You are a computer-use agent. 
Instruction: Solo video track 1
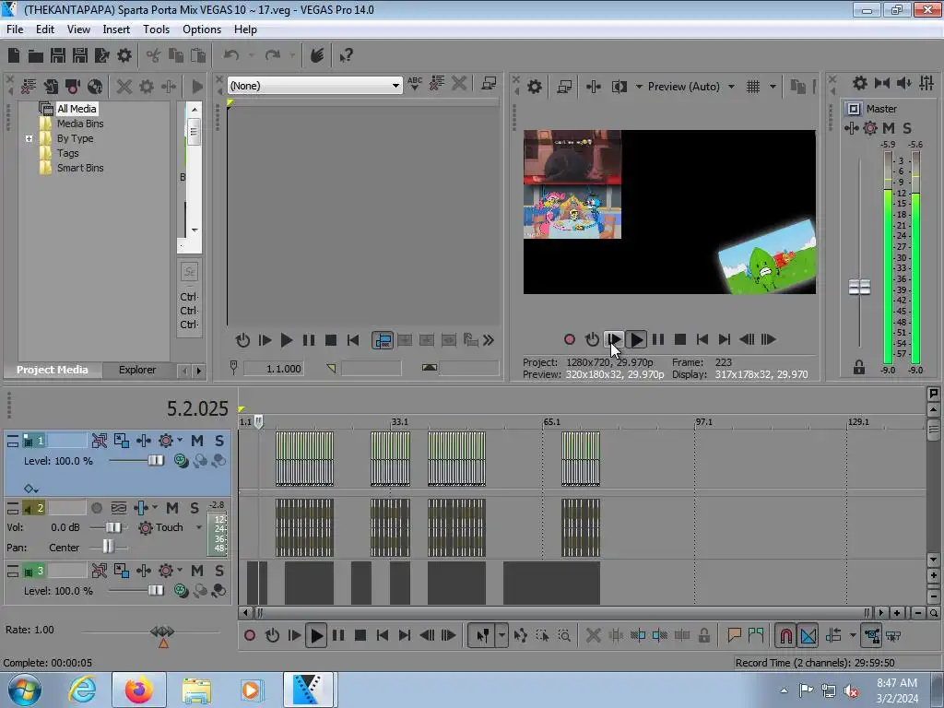coord(219,441)
